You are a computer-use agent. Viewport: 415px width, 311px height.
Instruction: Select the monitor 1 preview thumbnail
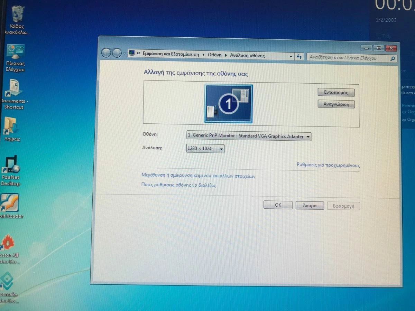point(229,104)
